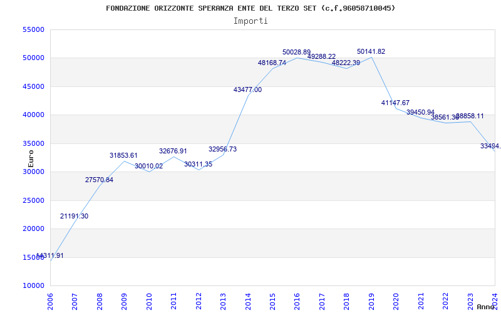
Task: Click the y-axis tick 45000
Action: tap(33, 86)
